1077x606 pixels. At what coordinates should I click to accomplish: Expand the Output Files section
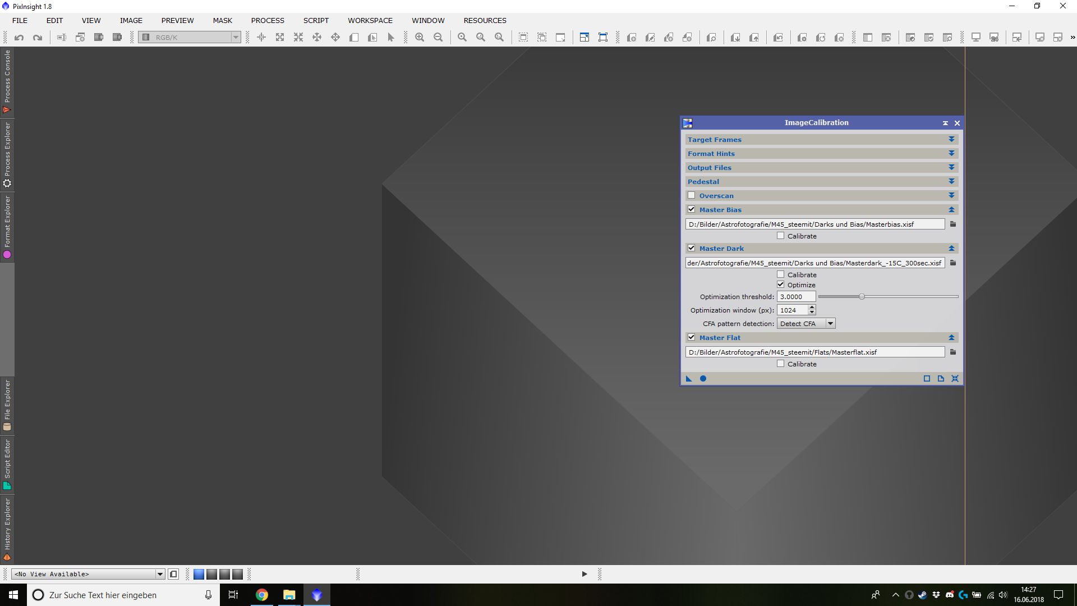click(951, 167)
